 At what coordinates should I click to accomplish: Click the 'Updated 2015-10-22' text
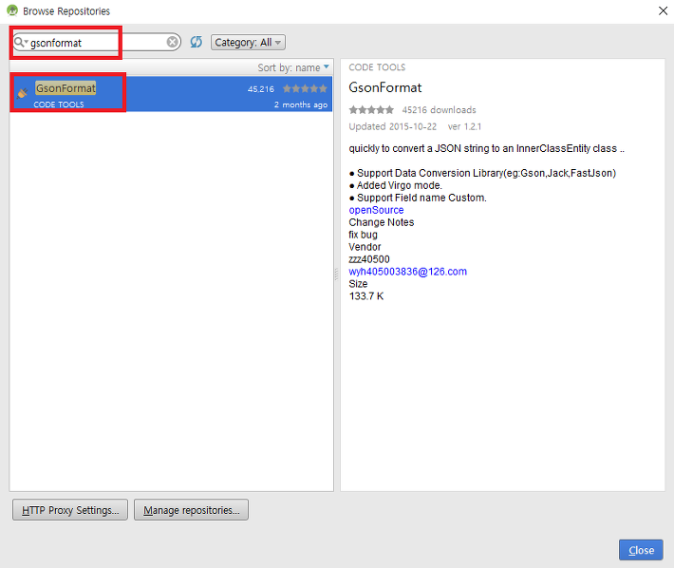point(392,126)
